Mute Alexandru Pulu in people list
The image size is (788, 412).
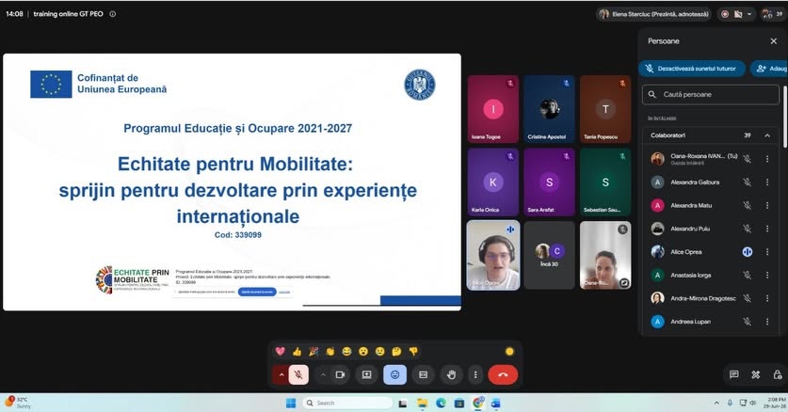click(748, 229)
